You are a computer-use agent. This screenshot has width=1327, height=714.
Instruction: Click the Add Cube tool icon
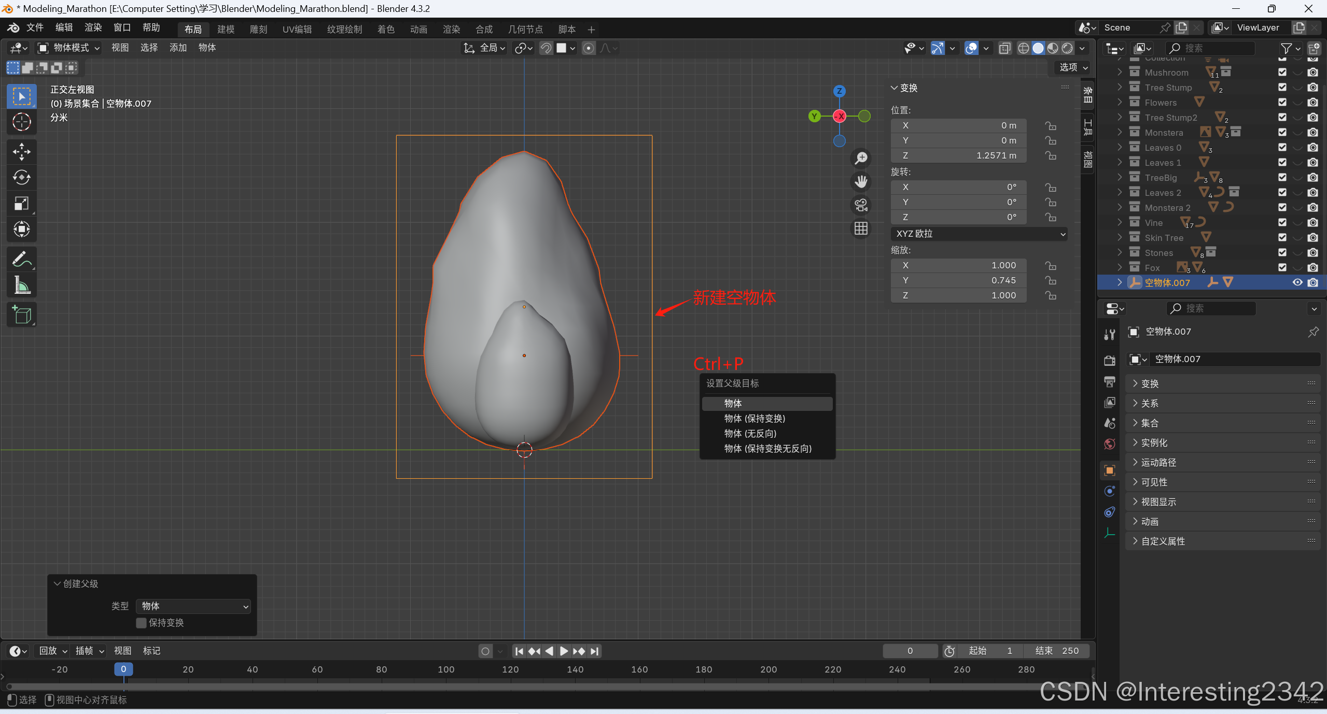coord(21,315)
